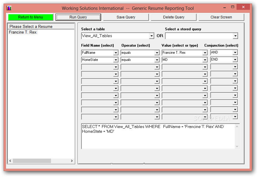The height and width of the screenshot is (177, 258).
Task: Click the resume list right scroll arrow
Action: pyautogui.click(x=72, y=161)
